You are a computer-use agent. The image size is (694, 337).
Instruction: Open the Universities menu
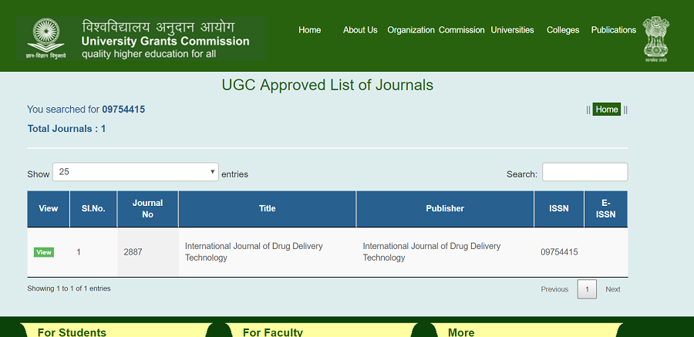click(x=513, y=30)
